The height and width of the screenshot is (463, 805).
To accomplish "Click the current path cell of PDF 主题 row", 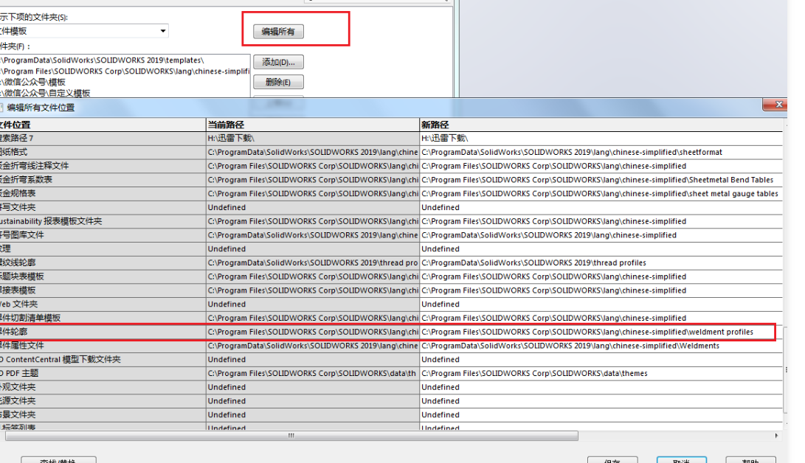I will [313, 374].
